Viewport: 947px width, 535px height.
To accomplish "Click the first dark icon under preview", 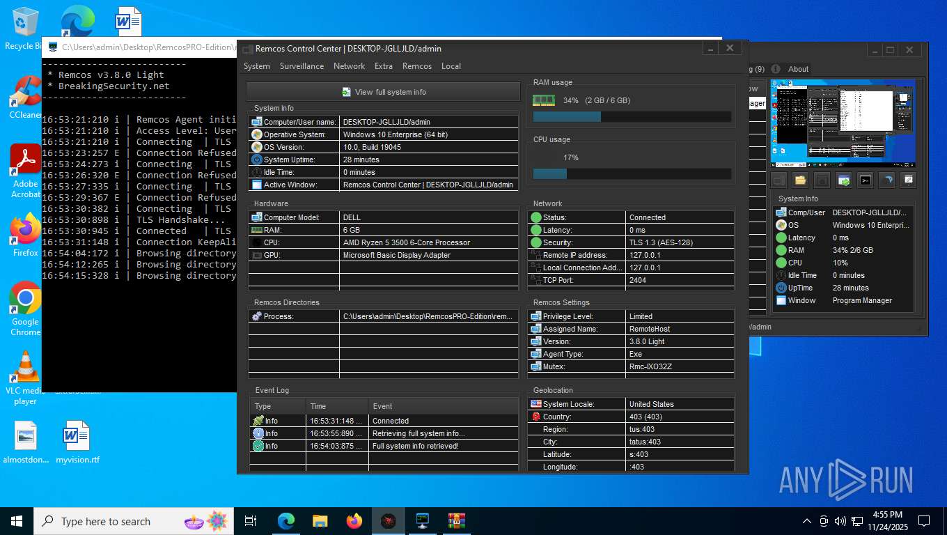I will (x=778, y=180).
